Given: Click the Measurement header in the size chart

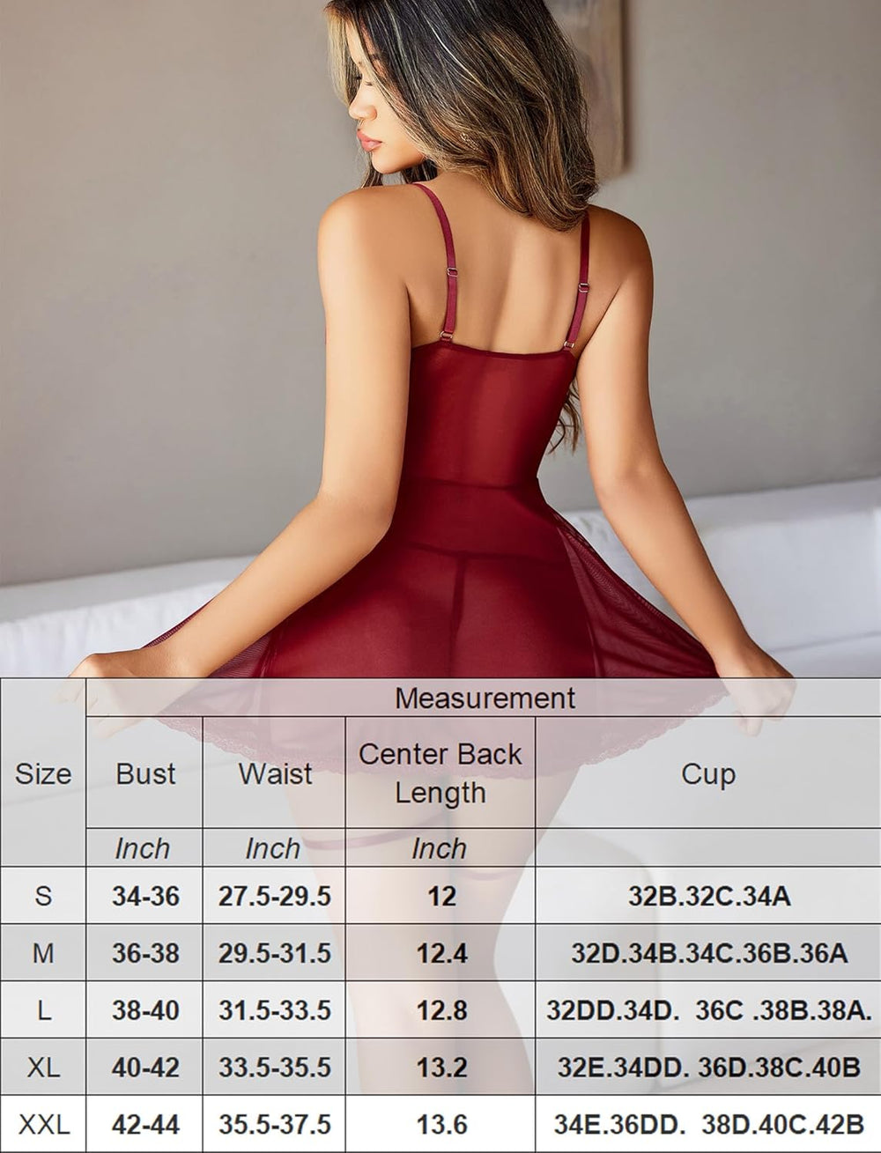Looking at the screenshot, I should 485,698.
